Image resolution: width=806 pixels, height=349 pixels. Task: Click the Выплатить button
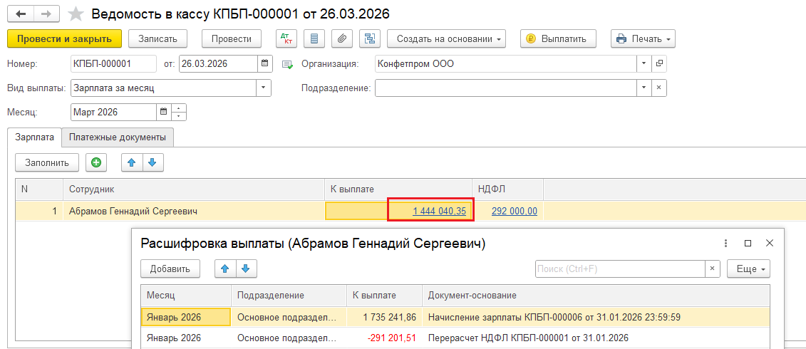(558, 38)
